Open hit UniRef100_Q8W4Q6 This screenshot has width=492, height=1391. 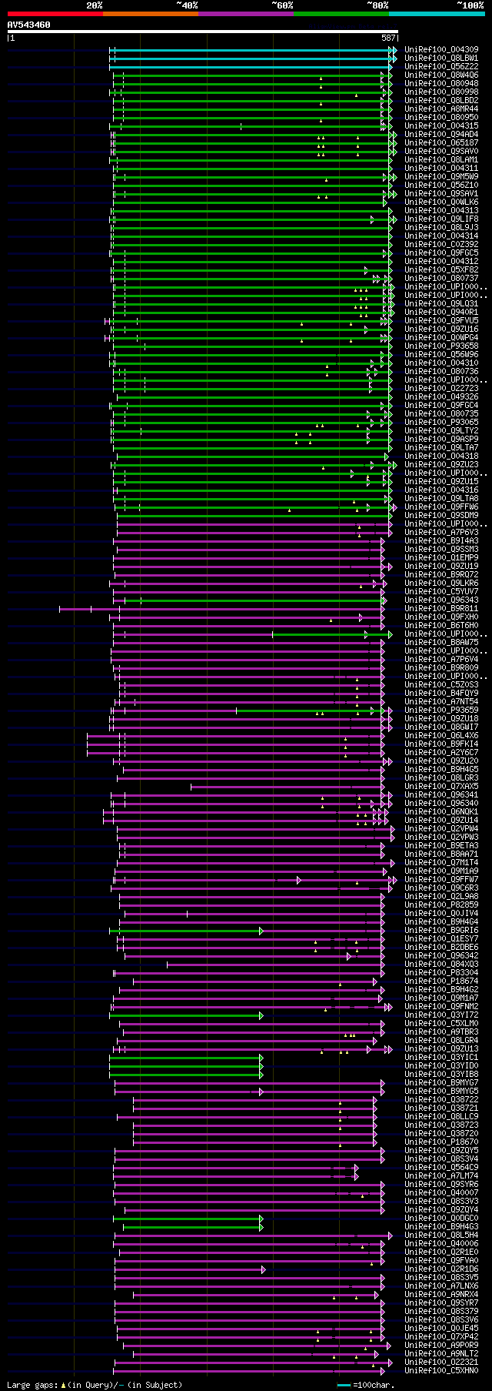(441, 75)
